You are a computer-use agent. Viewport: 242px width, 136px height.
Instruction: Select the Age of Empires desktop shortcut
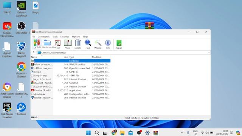(x=7, y=49)
